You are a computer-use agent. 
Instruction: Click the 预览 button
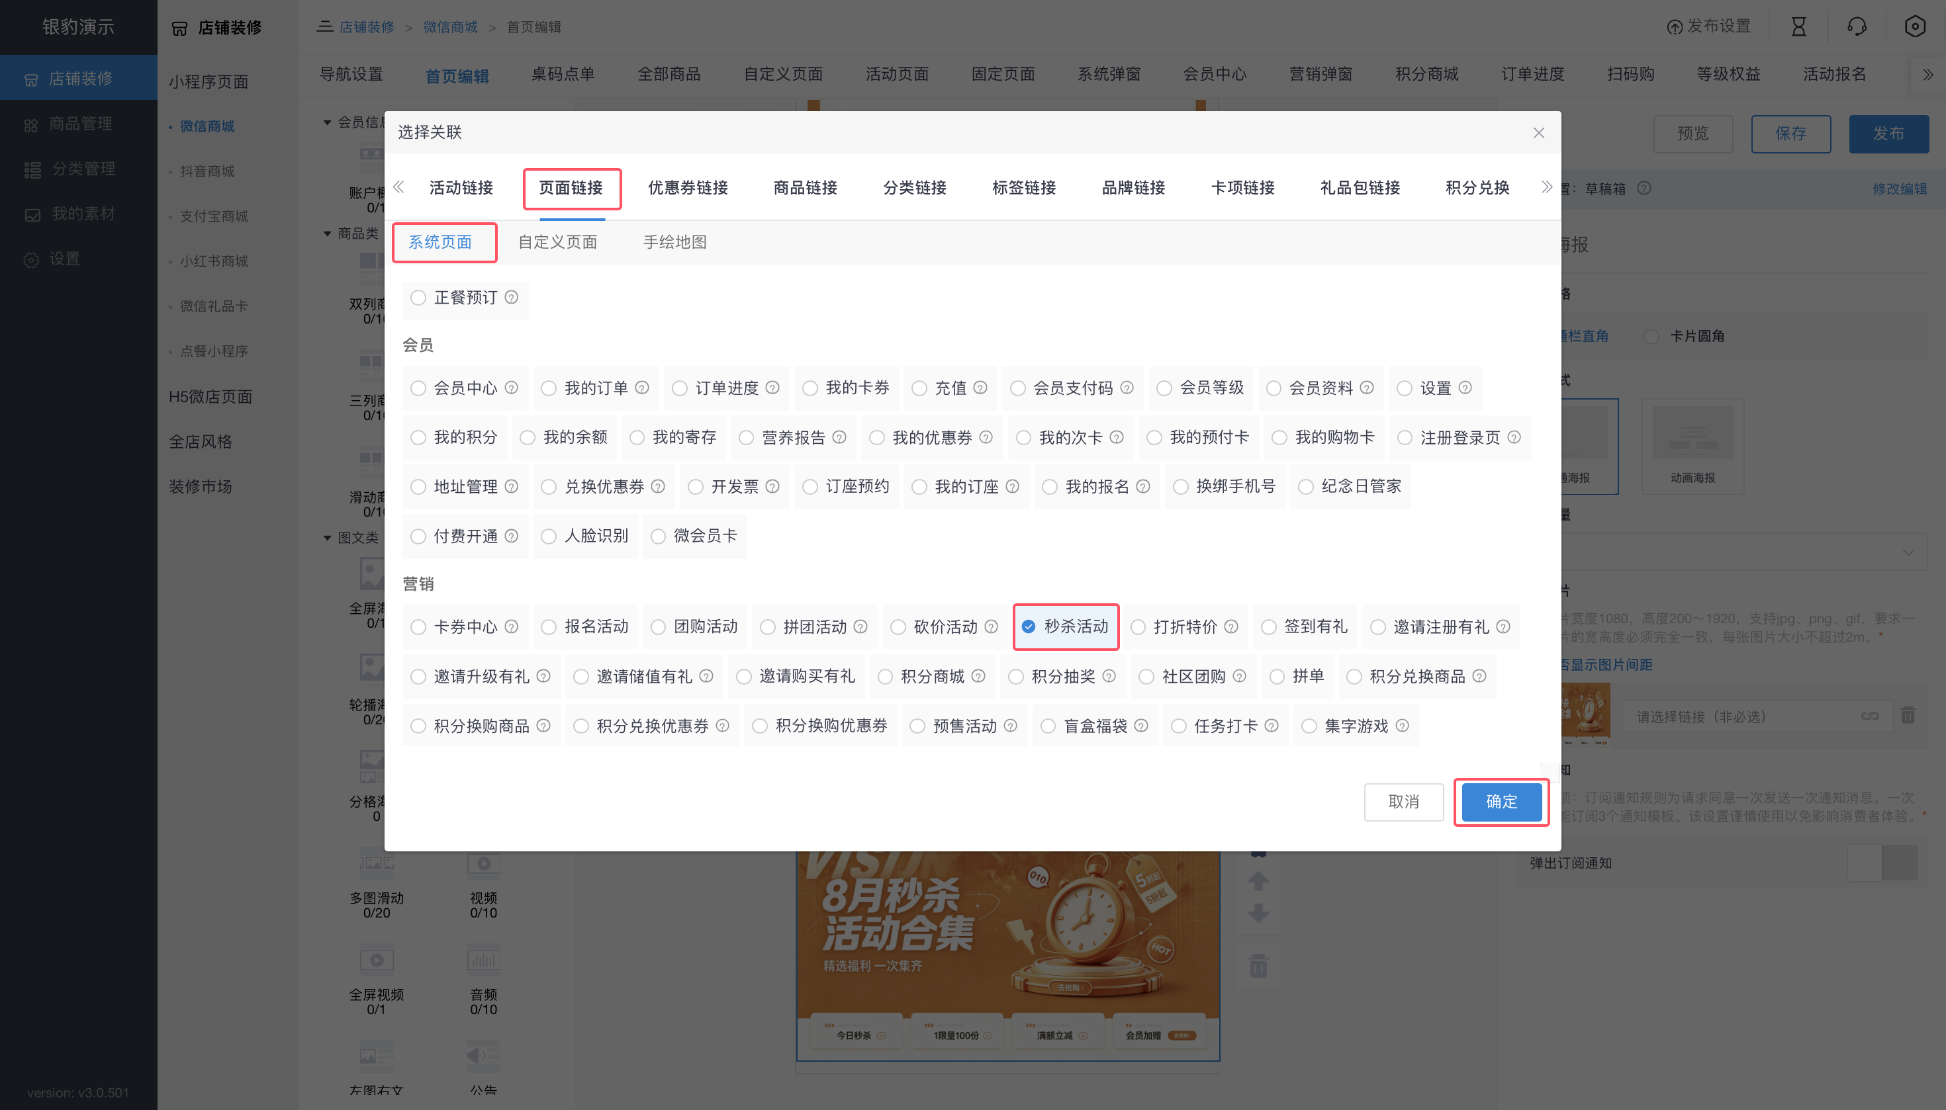pos(1692,134)
